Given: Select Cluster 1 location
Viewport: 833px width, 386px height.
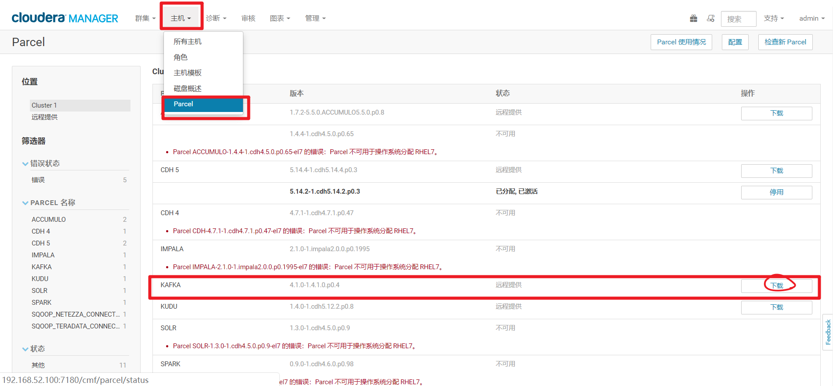Looking at the screenshot, I should click(x=80, y=105).
